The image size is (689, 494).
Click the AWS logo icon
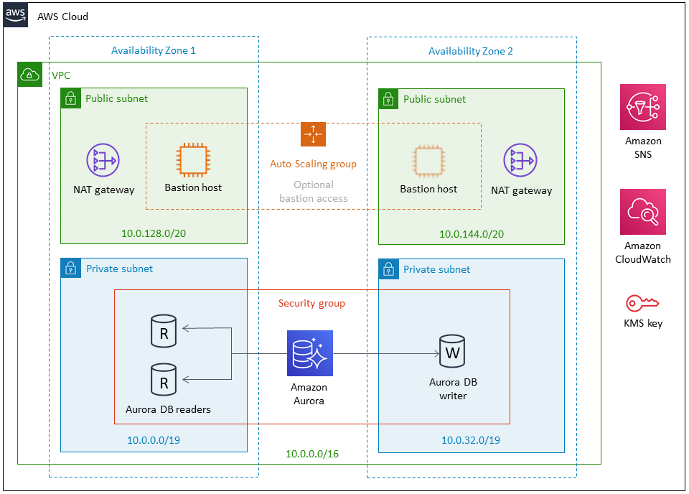coord(15,15)
